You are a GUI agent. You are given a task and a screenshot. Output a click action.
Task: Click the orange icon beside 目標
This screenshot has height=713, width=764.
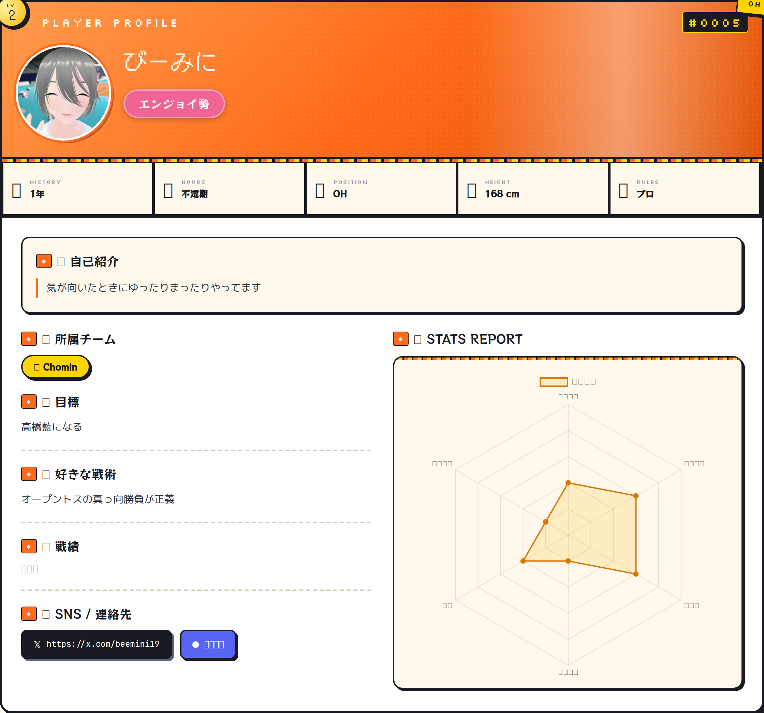pos(29,402)
